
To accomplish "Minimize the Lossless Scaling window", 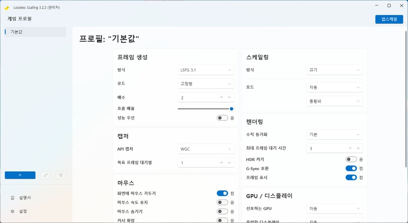I will point(377,5).
